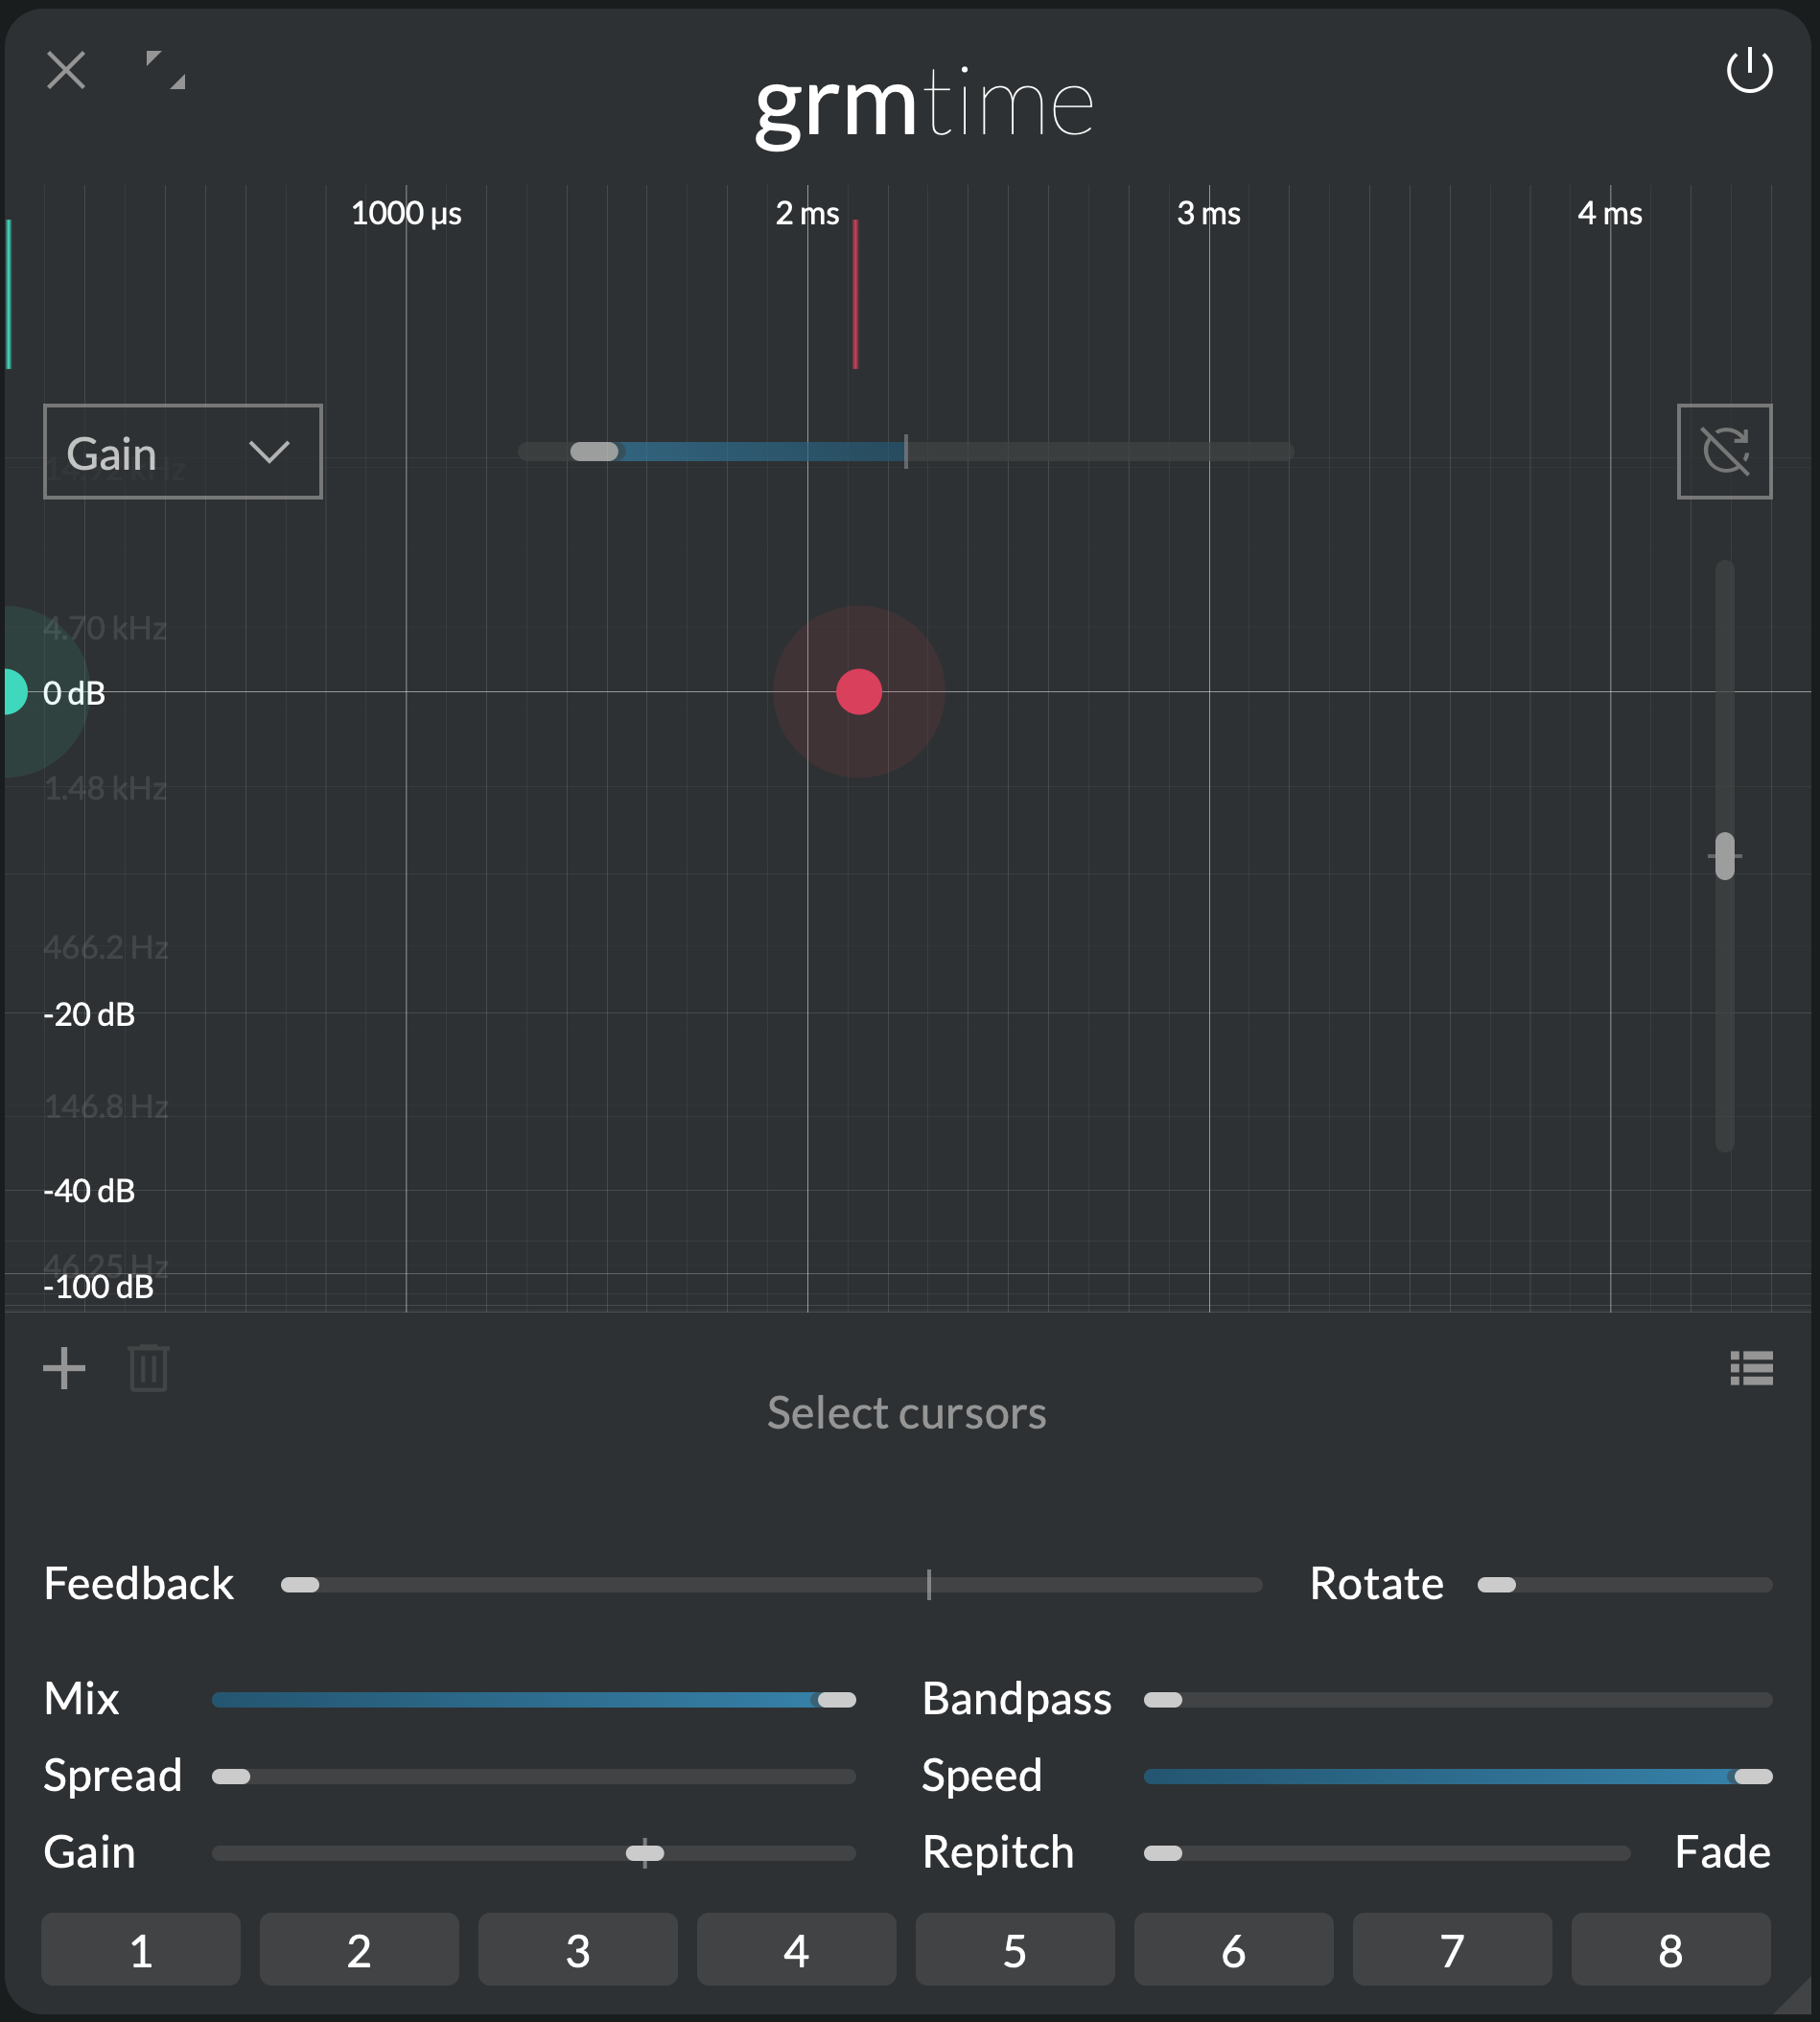This screenshot has width=1820, height=2022.
Task: Close the grmtime plugin with X icon
Action: (66, 70)
